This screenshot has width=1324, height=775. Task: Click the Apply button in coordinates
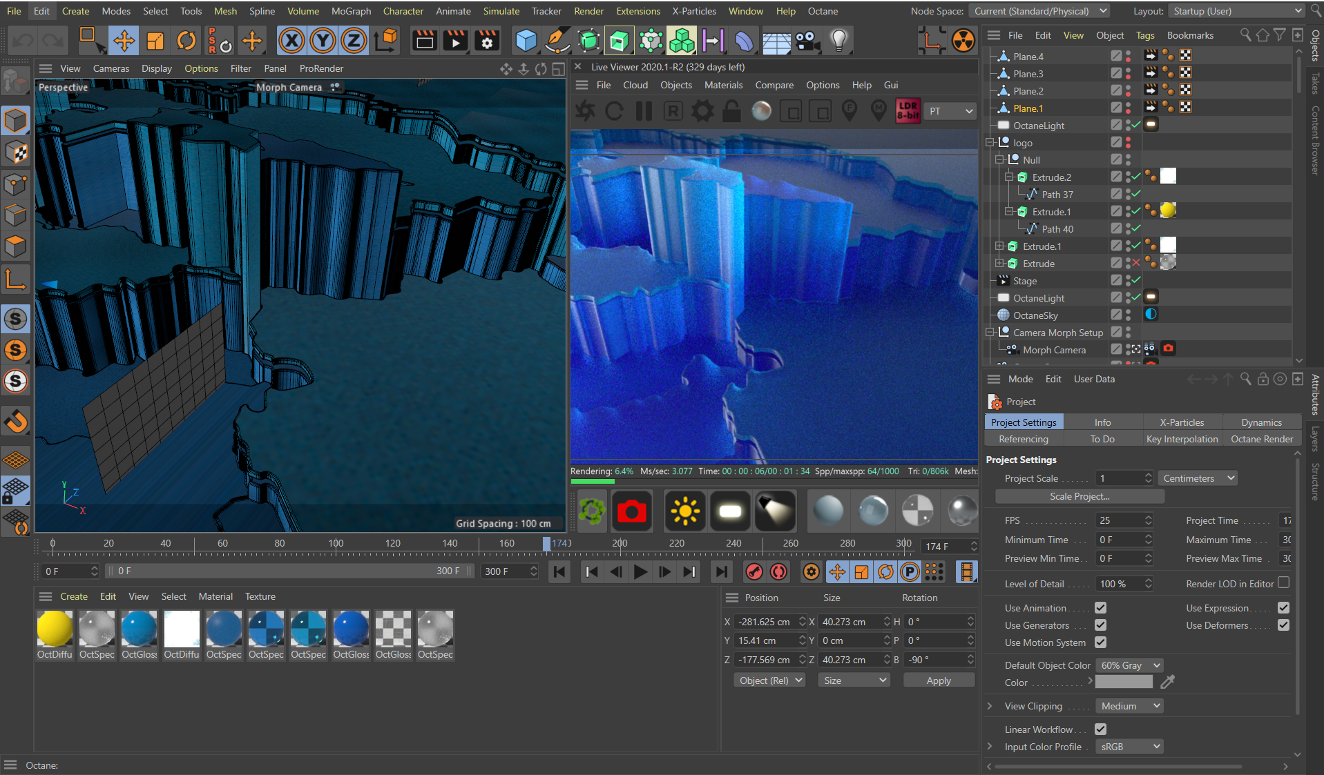[x=938, y=680]
